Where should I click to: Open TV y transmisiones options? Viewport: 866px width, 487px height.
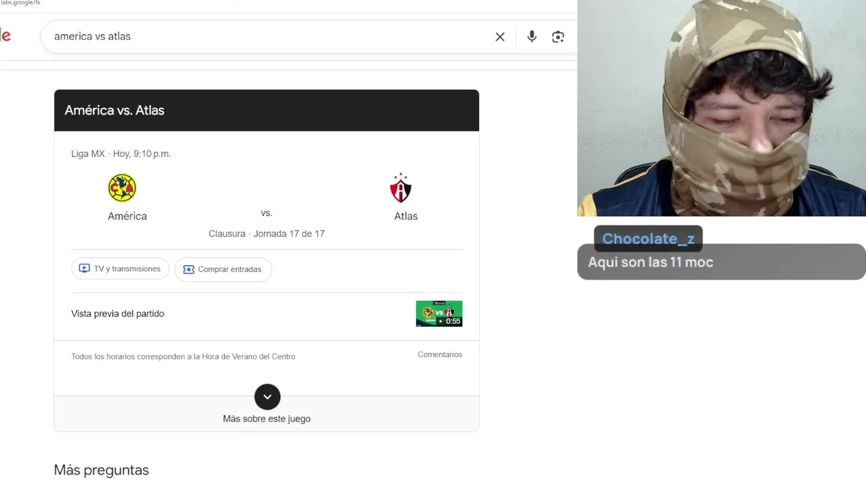[120, 269]
